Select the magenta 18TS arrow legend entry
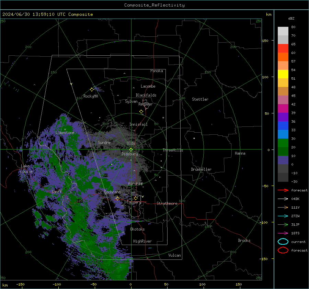Viewport: 309px width, 289px height. [x=283, y=233]
